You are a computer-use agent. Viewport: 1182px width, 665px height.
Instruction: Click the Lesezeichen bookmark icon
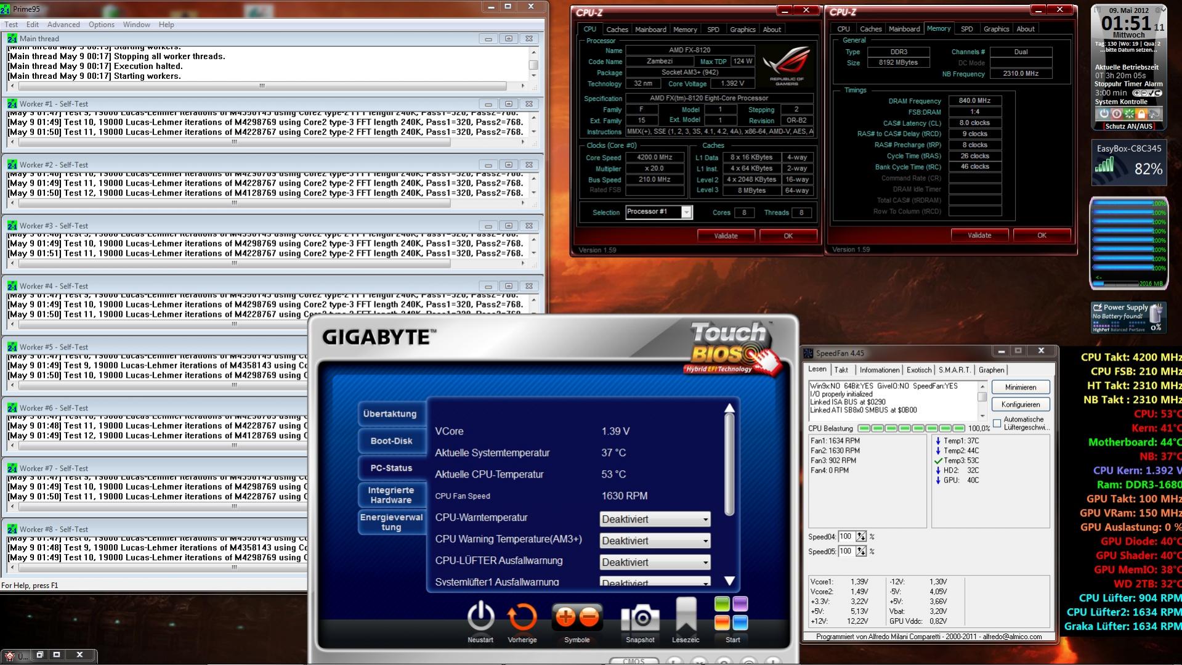point(686,615)
